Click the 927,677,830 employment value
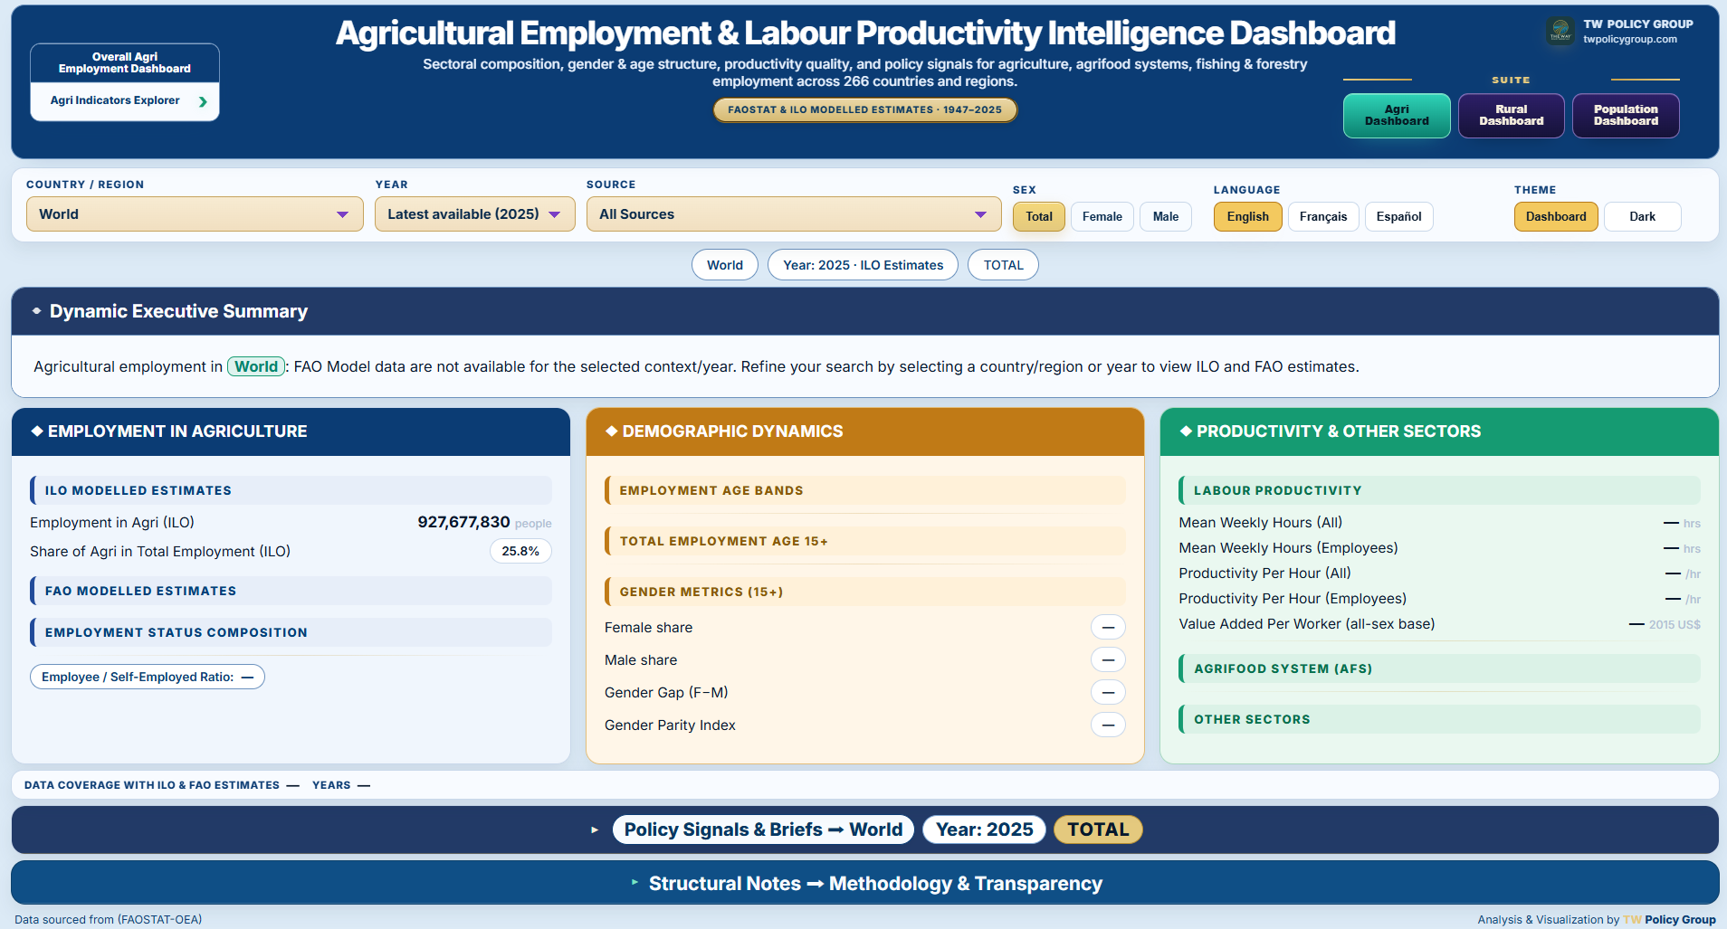This screenshot has height=929, width=1727. 463,522
